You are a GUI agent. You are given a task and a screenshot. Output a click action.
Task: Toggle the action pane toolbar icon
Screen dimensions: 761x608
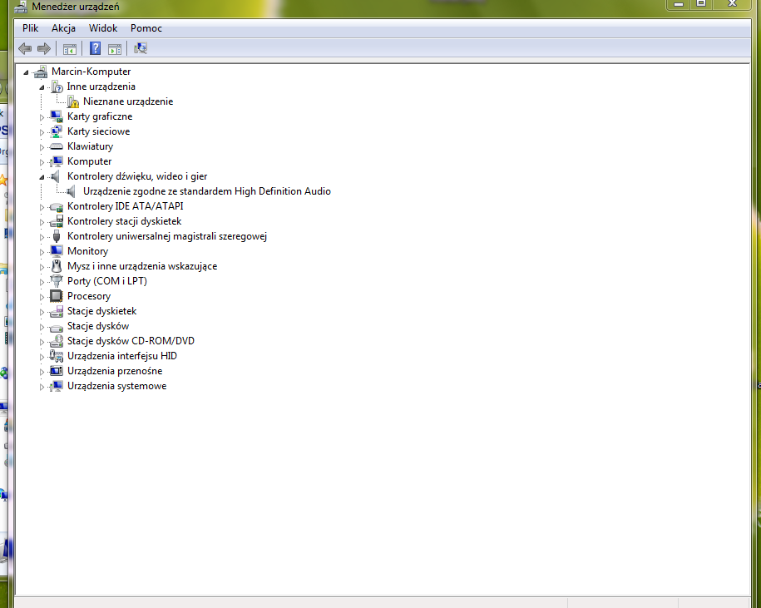(x=115, y=48)
